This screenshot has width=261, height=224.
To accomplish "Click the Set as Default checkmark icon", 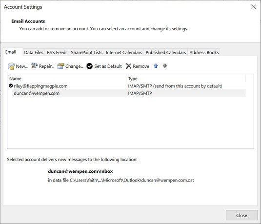I will [90, 66].
